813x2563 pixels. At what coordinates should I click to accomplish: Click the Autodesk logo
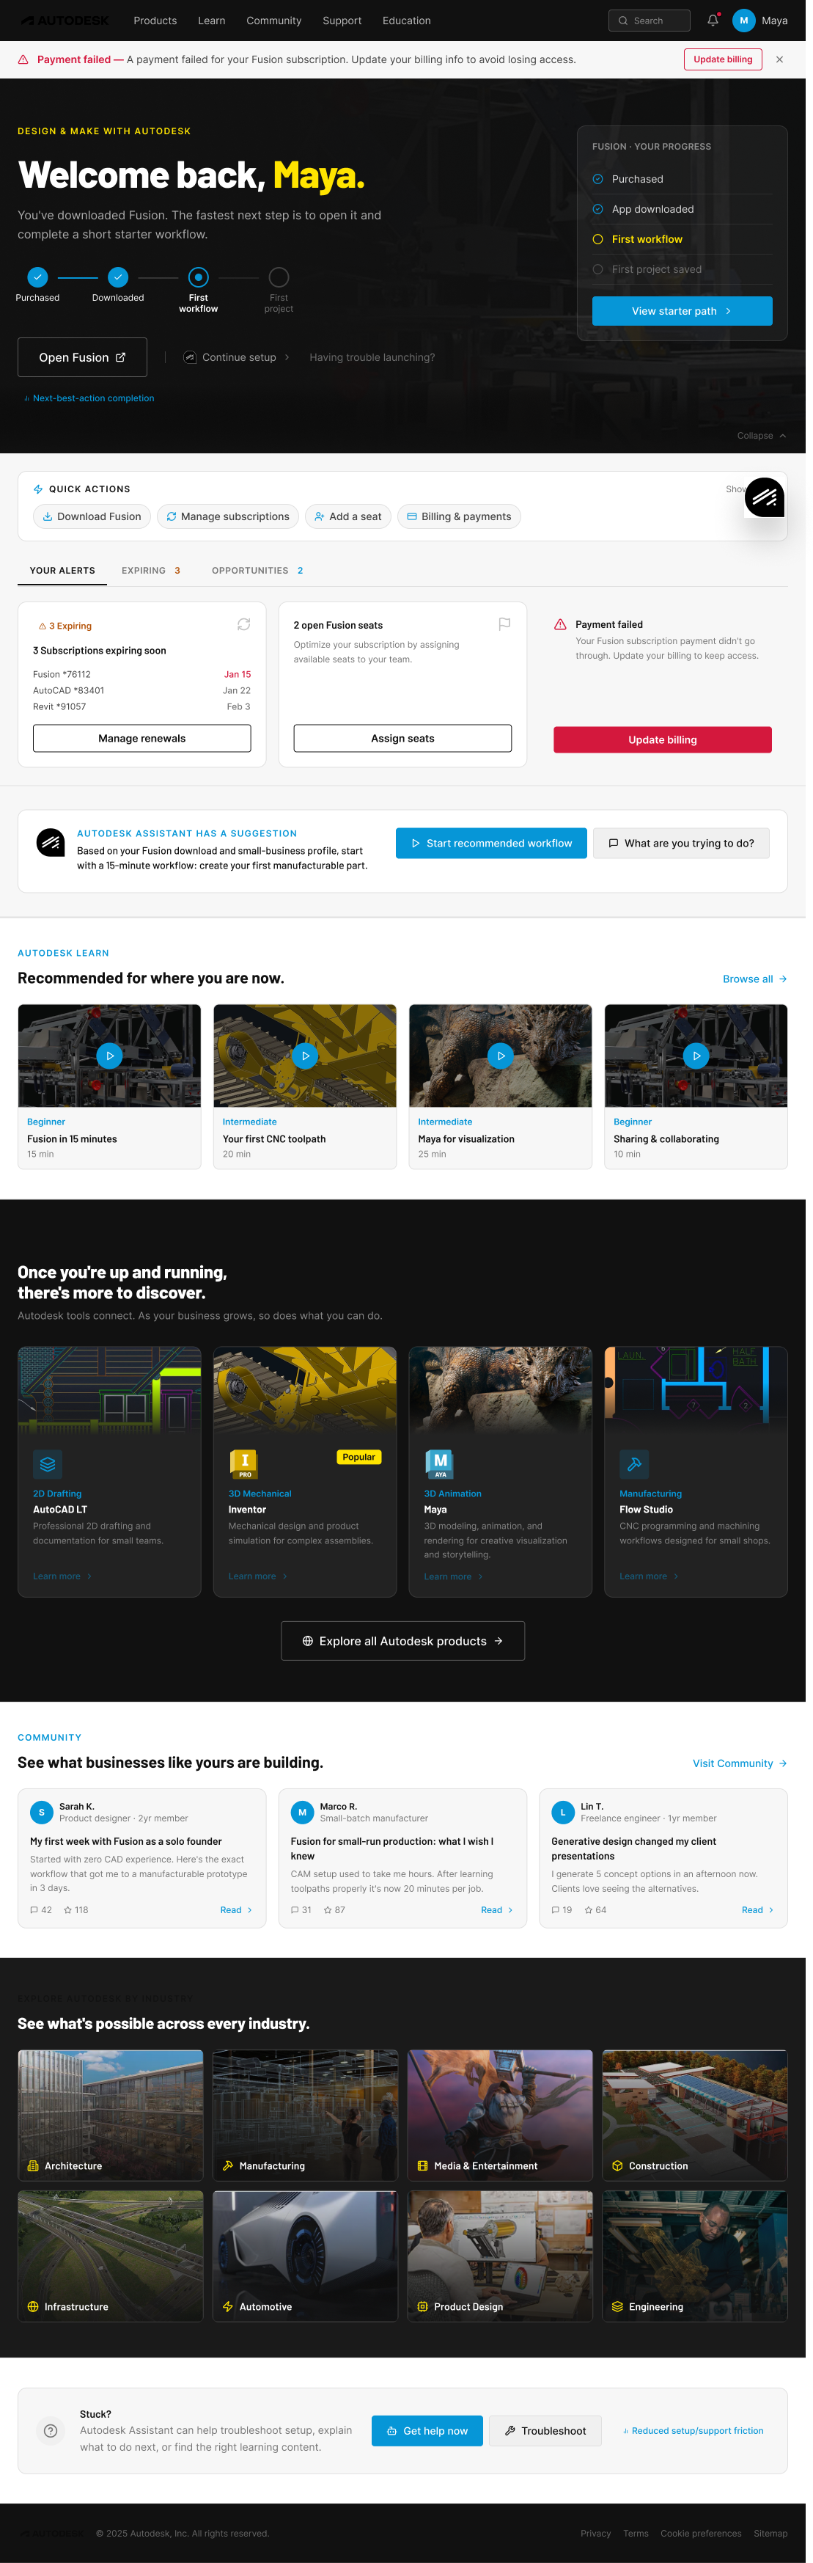point(65,20)
